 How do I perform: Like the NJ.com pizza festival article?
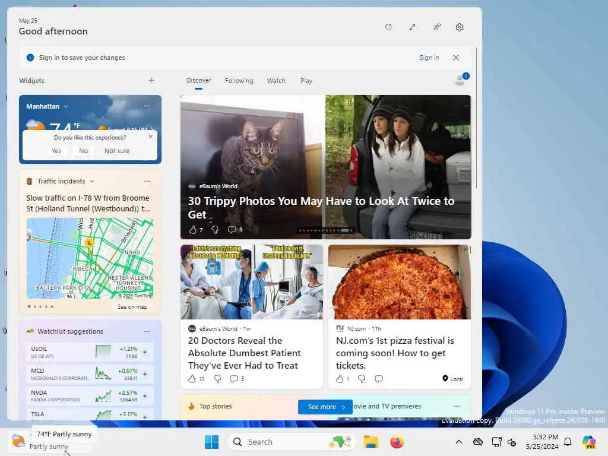[340, 379]
